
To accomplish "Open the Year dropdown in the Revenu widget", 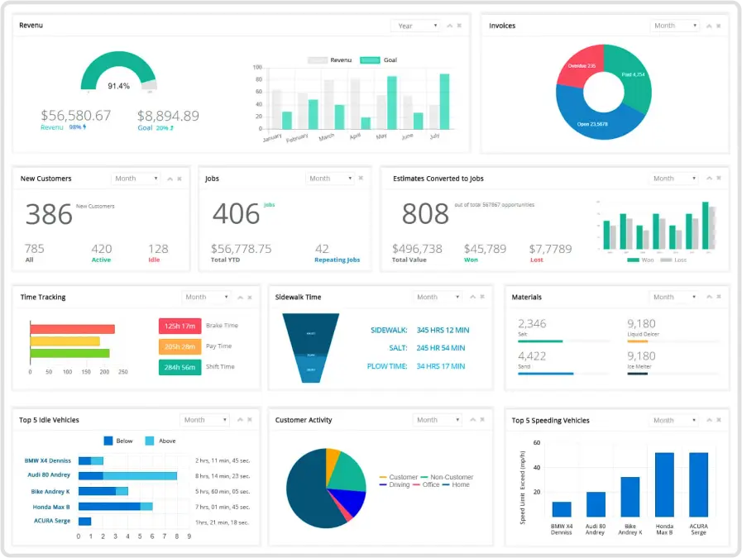I will coord(415,26).
